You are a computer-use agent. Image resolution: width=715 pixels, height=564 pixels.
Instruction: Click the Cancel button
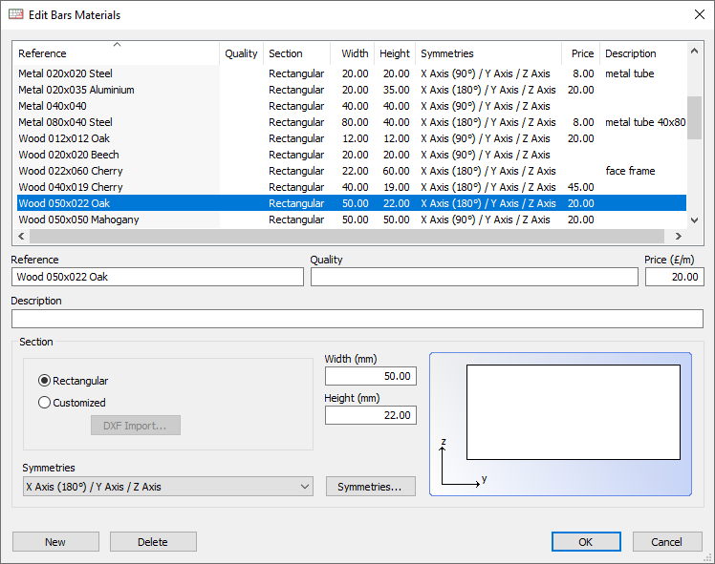click(667, 542)
